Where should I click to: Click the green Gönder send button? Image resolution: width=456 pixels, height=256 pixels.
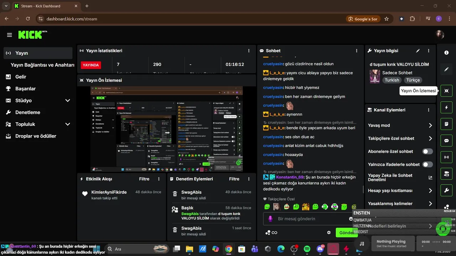tap(346, 233)
